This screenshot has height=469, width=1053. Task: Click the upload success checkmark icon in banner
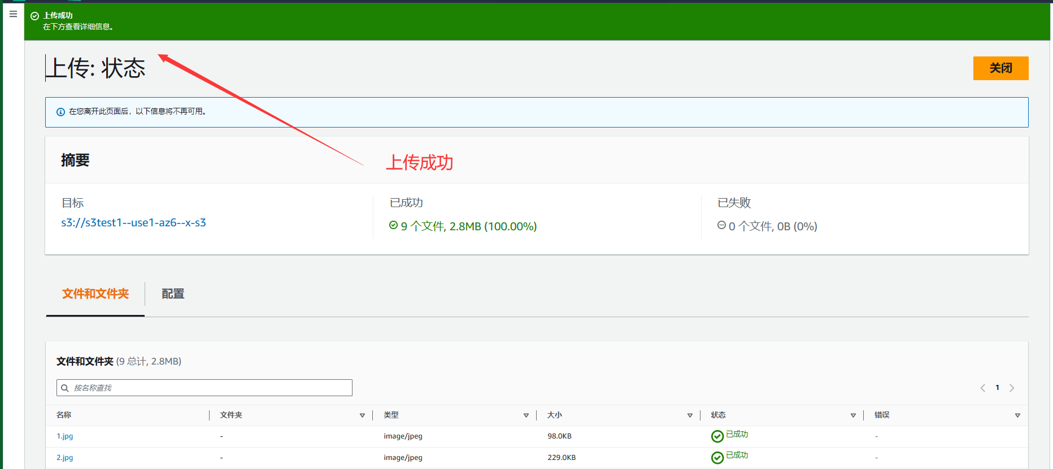point(34,16)
